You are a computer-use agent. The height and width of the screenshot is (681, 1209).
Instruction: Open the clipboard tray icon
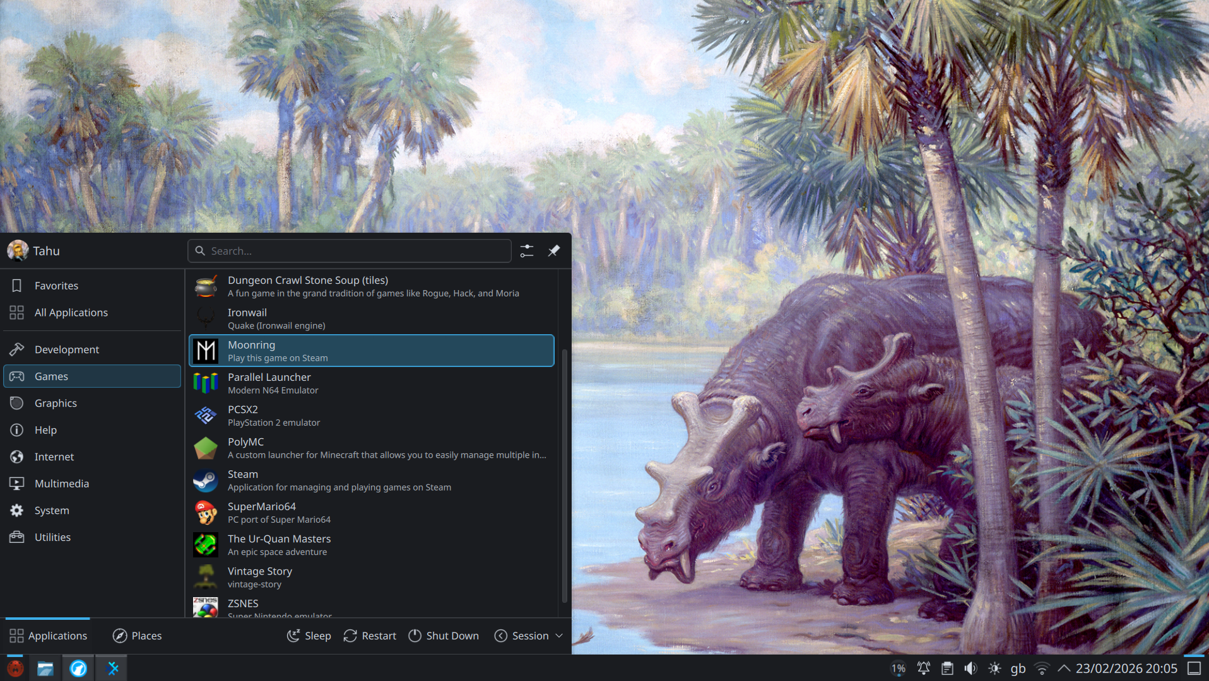coord(947,668)
